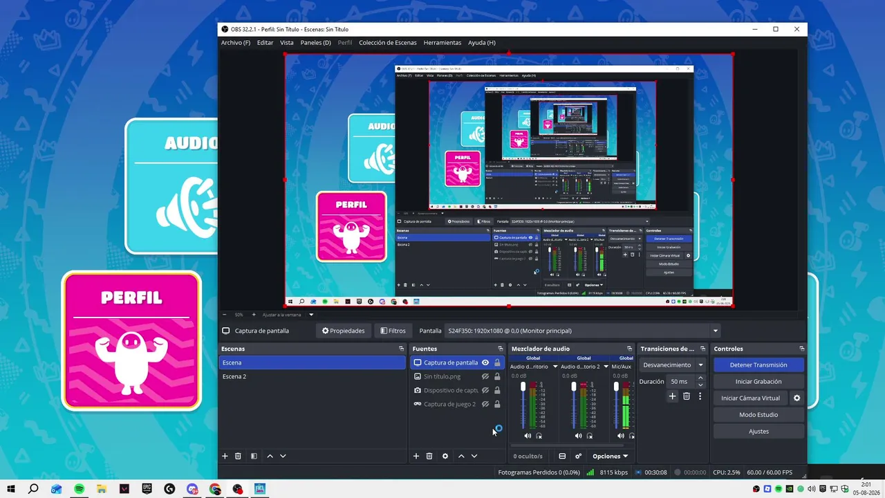Open Windows search from taskbar
885x498 pixels.
[x=33, y=489]
